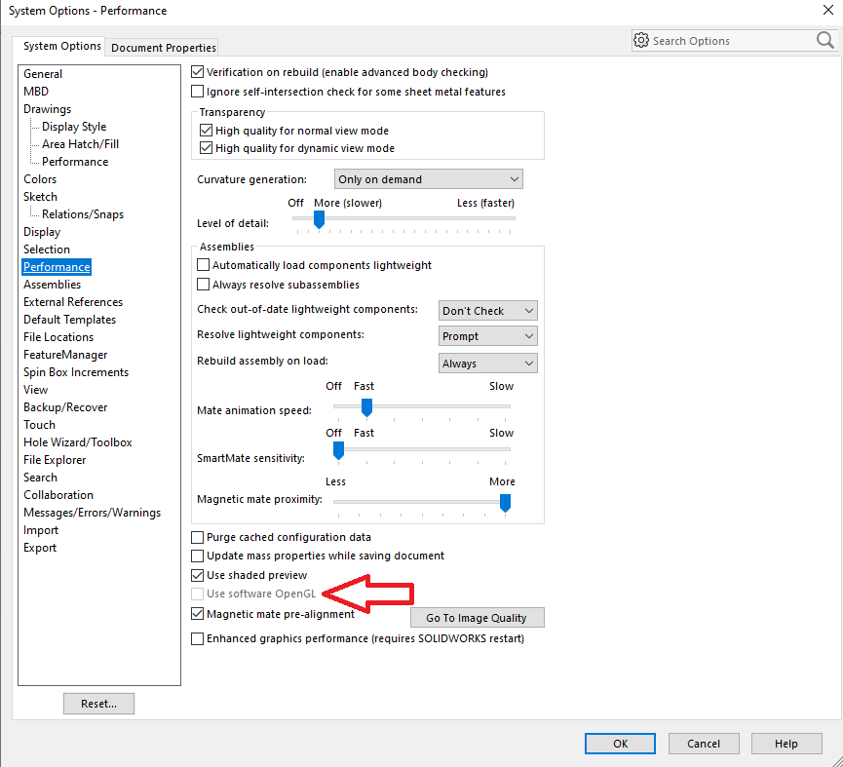
Task: Open External References options
Action: pyautogui.click(x=72, y=302)
